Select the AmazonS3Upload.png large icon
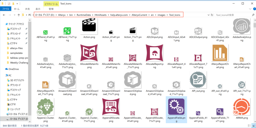The height and width of the screenshot is (128, 256). (x=133, y=79)
